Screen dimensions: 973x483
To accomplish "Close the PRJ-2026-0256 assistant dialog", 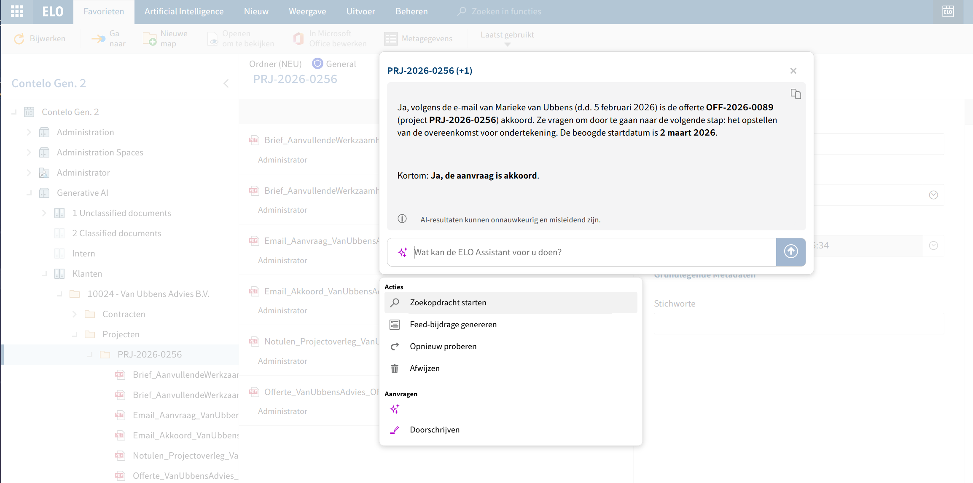I will [x=793, y=71].
